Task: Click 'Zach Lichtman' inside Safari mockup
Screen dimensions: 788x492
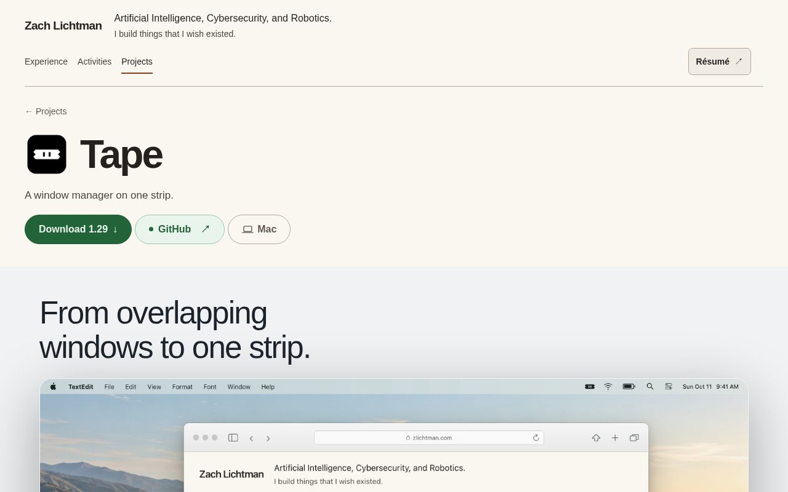Action: (x=231, y=474)
